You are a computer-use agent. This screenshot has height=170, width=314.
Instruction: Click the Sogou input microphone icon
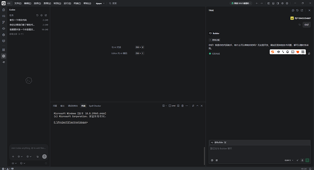[288, 52]
